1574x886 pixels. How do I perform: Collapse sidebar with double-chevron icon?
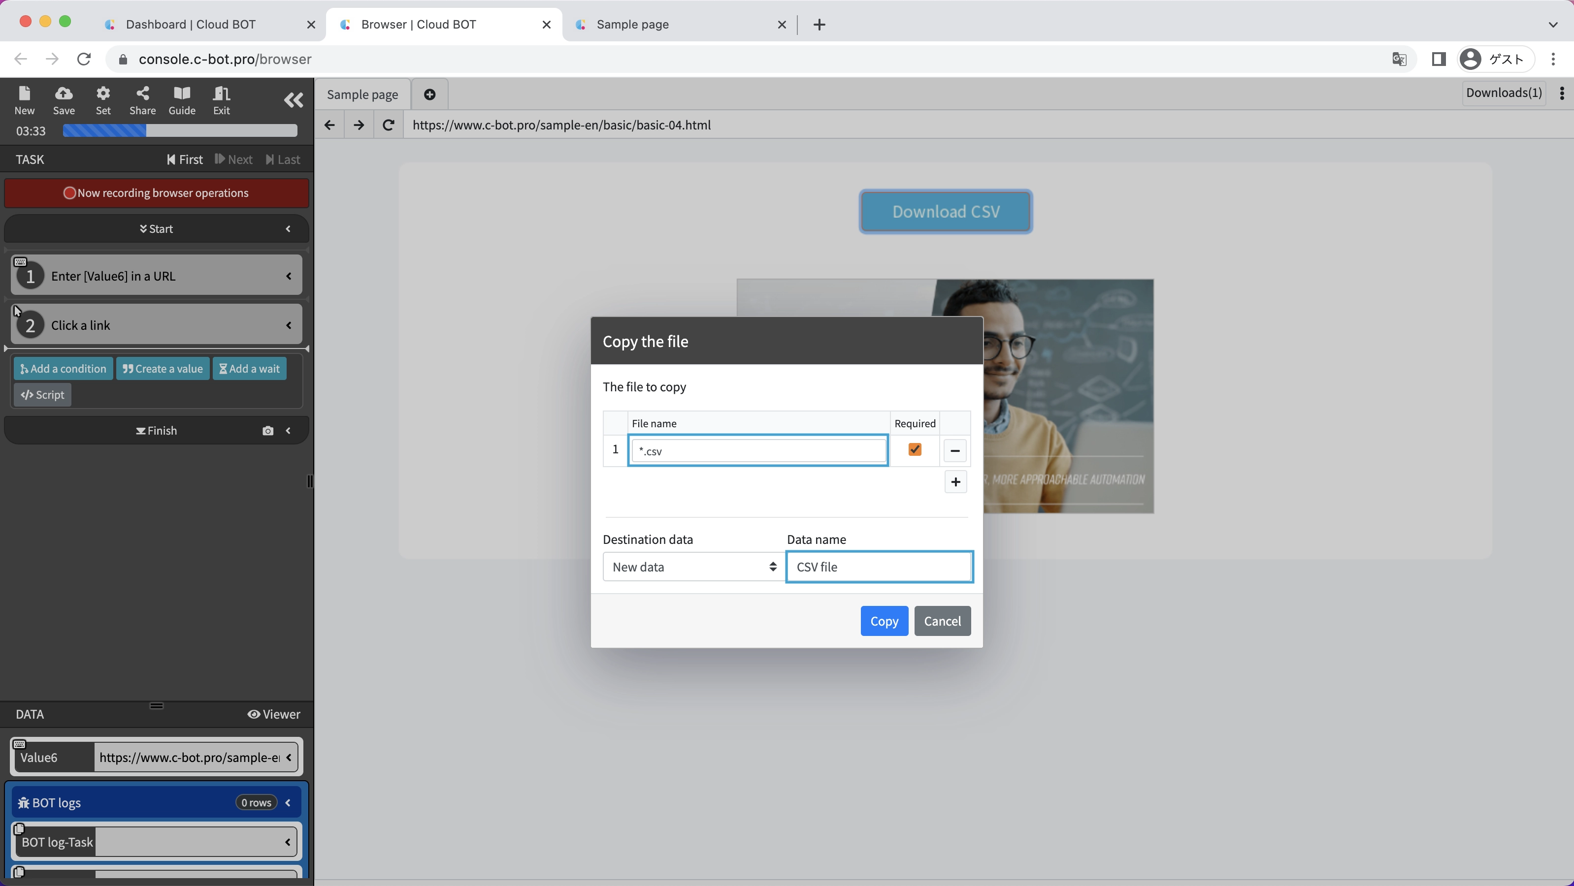click(x=294, y=100)
